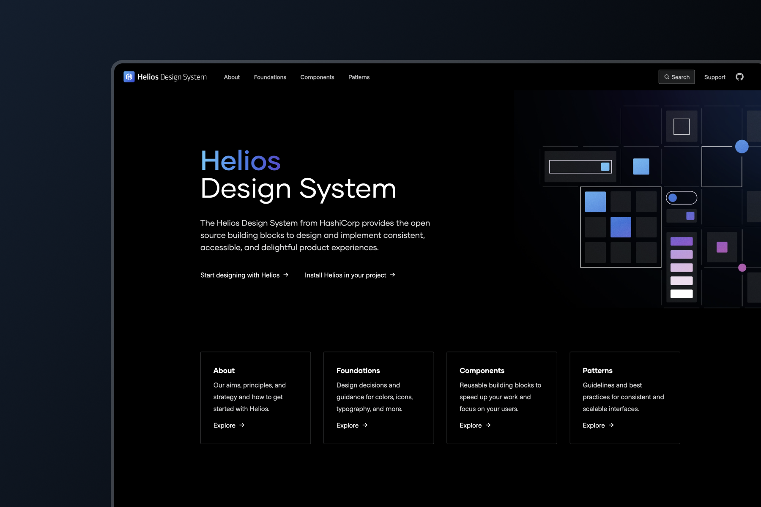Open the Support link
Viewport: 761px width, 507px height.
pyautogui.click(x=714, y=77)
